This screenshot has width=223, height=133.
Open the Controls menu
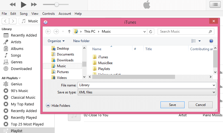click(49, 14)
